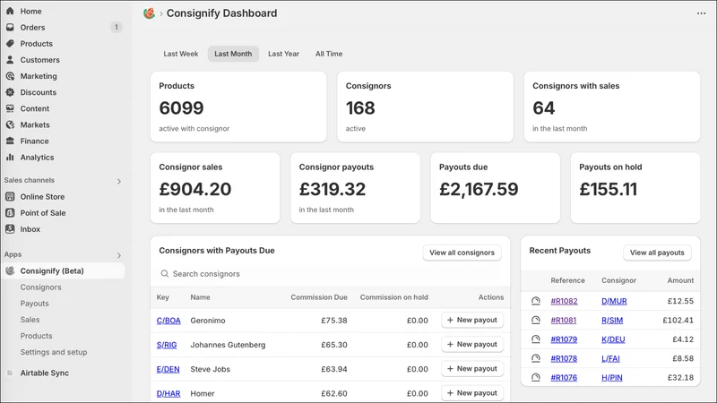Click the Online Store icon
Screen dimensions: 717x403
[x=10, y=196]
